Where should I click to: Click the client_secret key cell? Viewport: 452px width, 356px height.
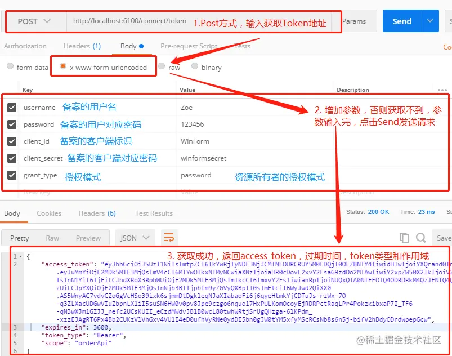97,158
